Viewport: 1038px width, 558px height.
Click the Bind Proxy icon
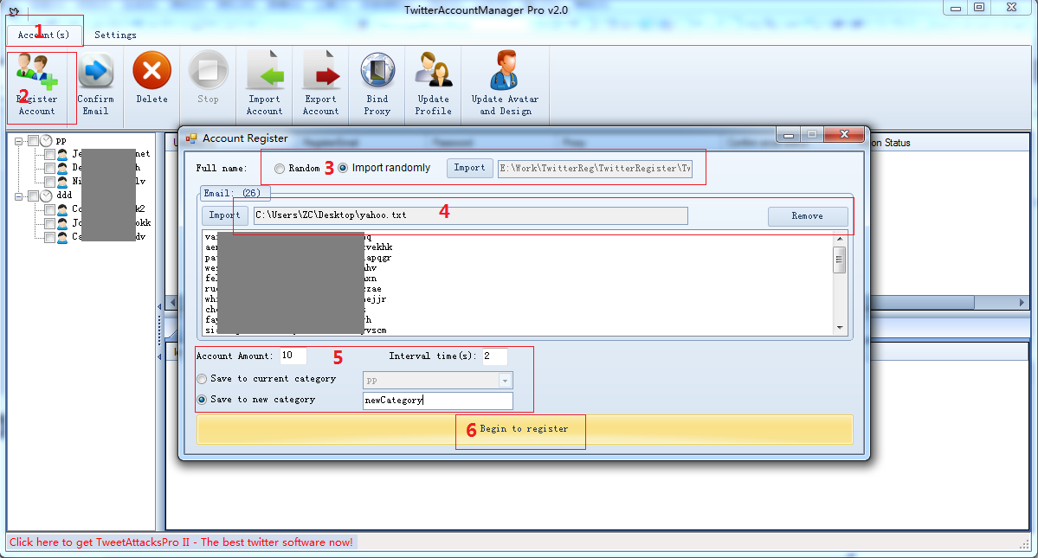[377, 71]
